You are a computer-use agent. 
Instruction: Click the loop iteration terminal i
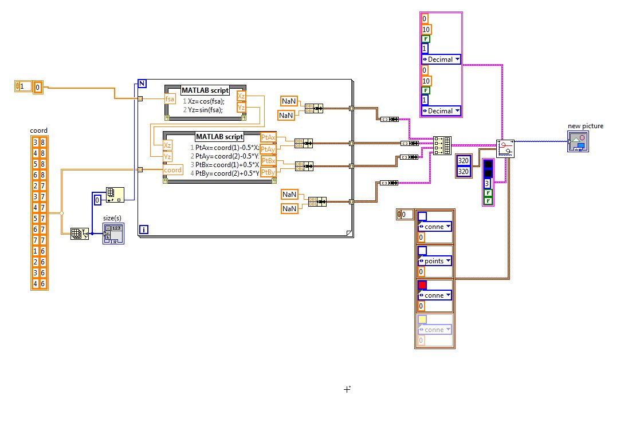(x=144, y=230)
